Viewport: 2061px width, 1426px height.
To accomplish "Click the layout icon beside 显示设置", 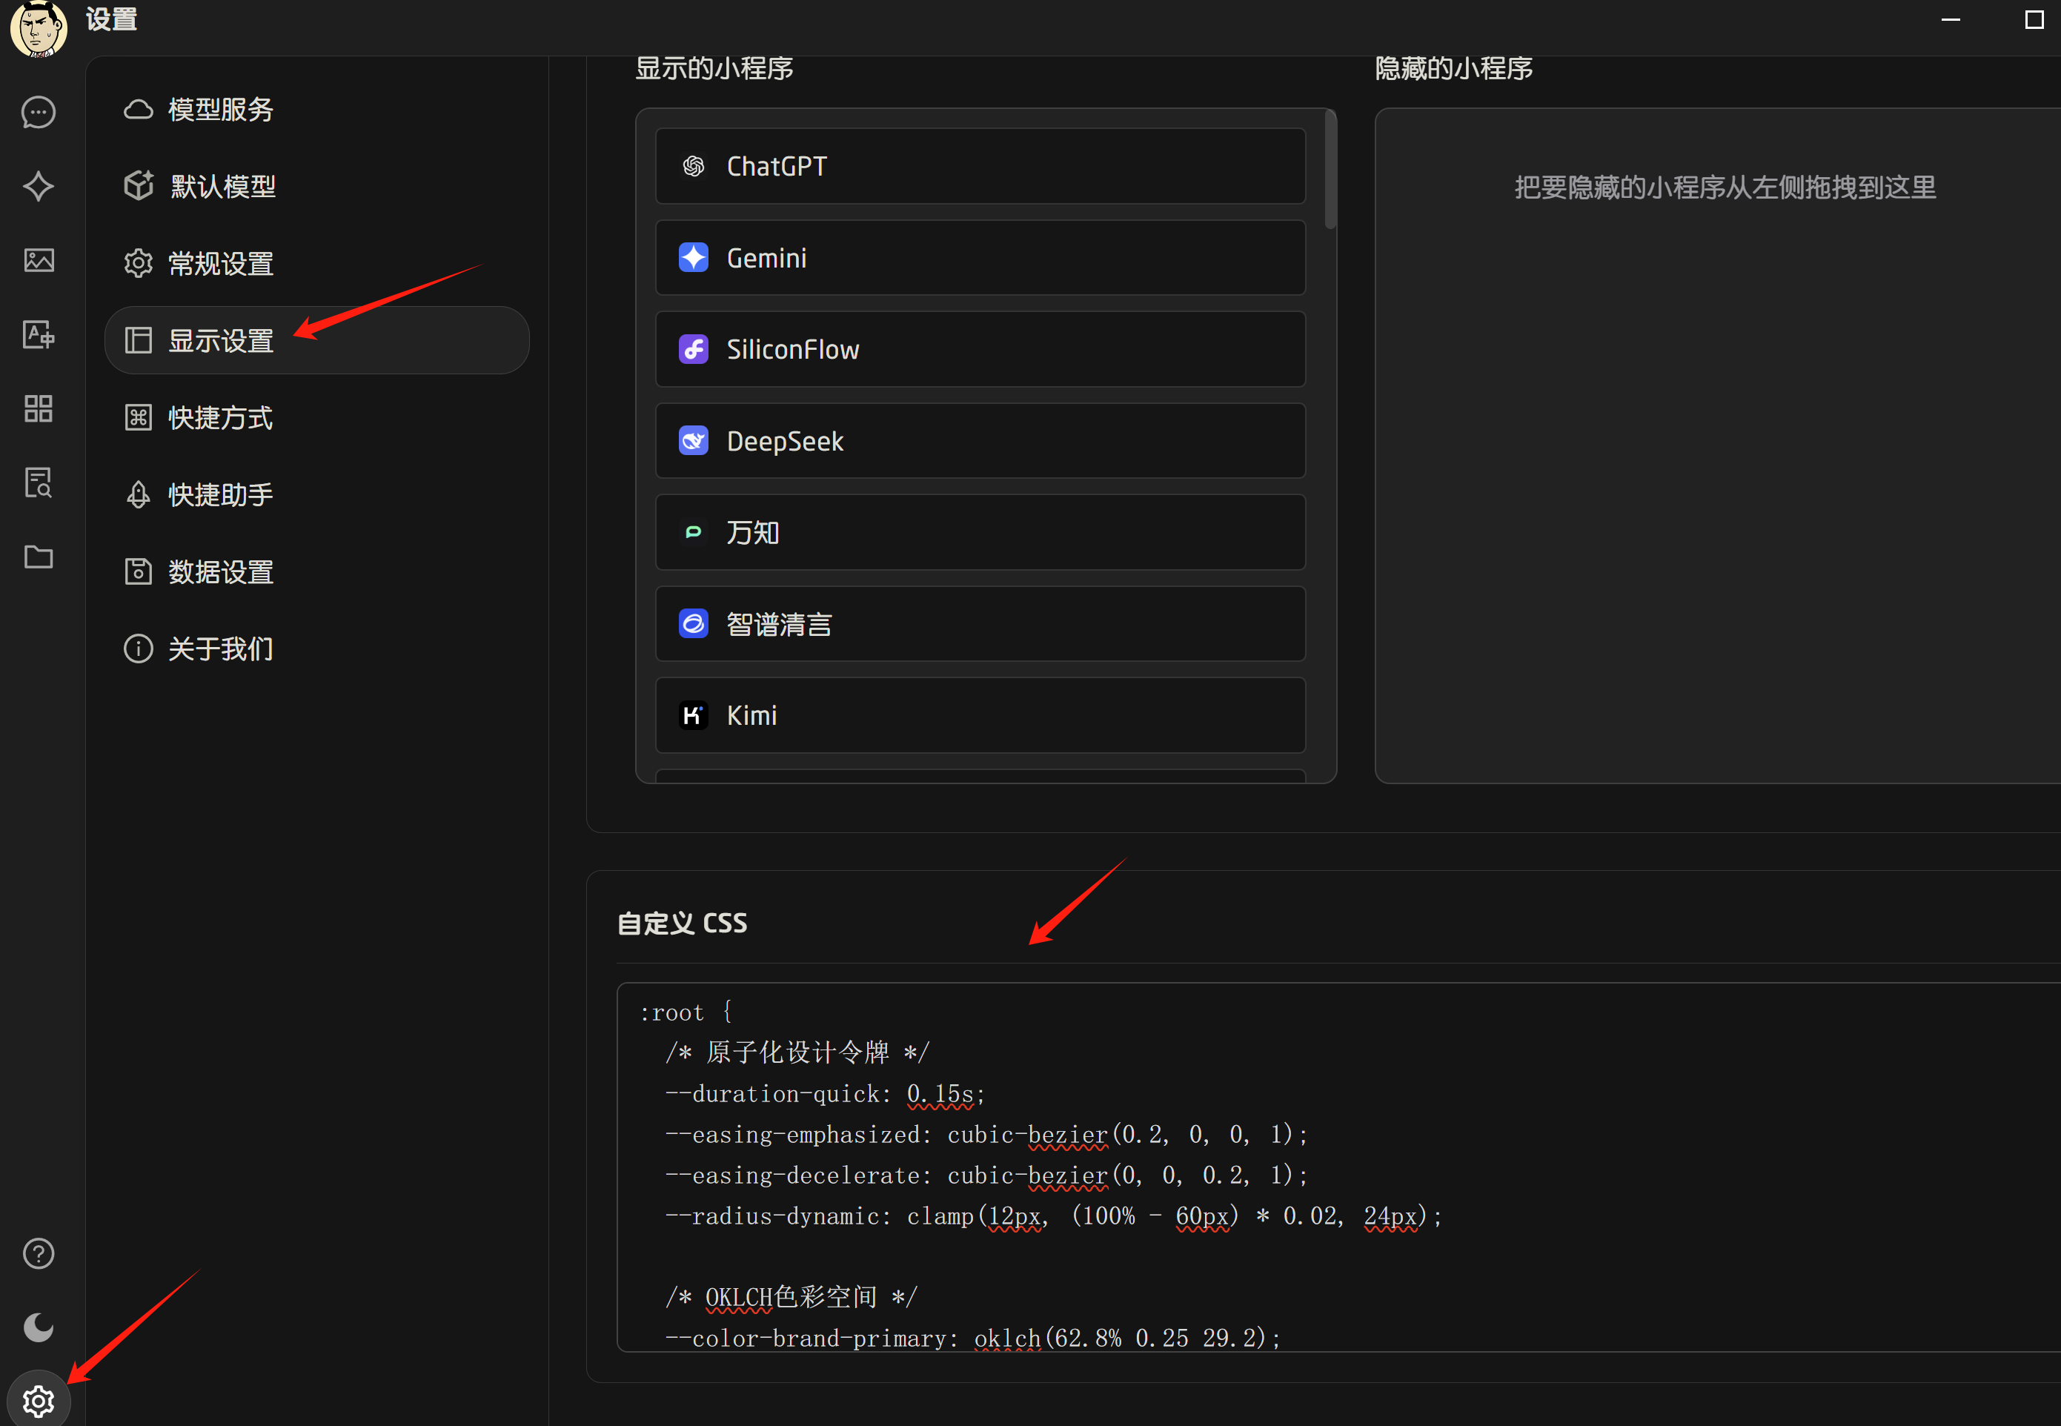I will pyautogui.click(x=139, y=340).
